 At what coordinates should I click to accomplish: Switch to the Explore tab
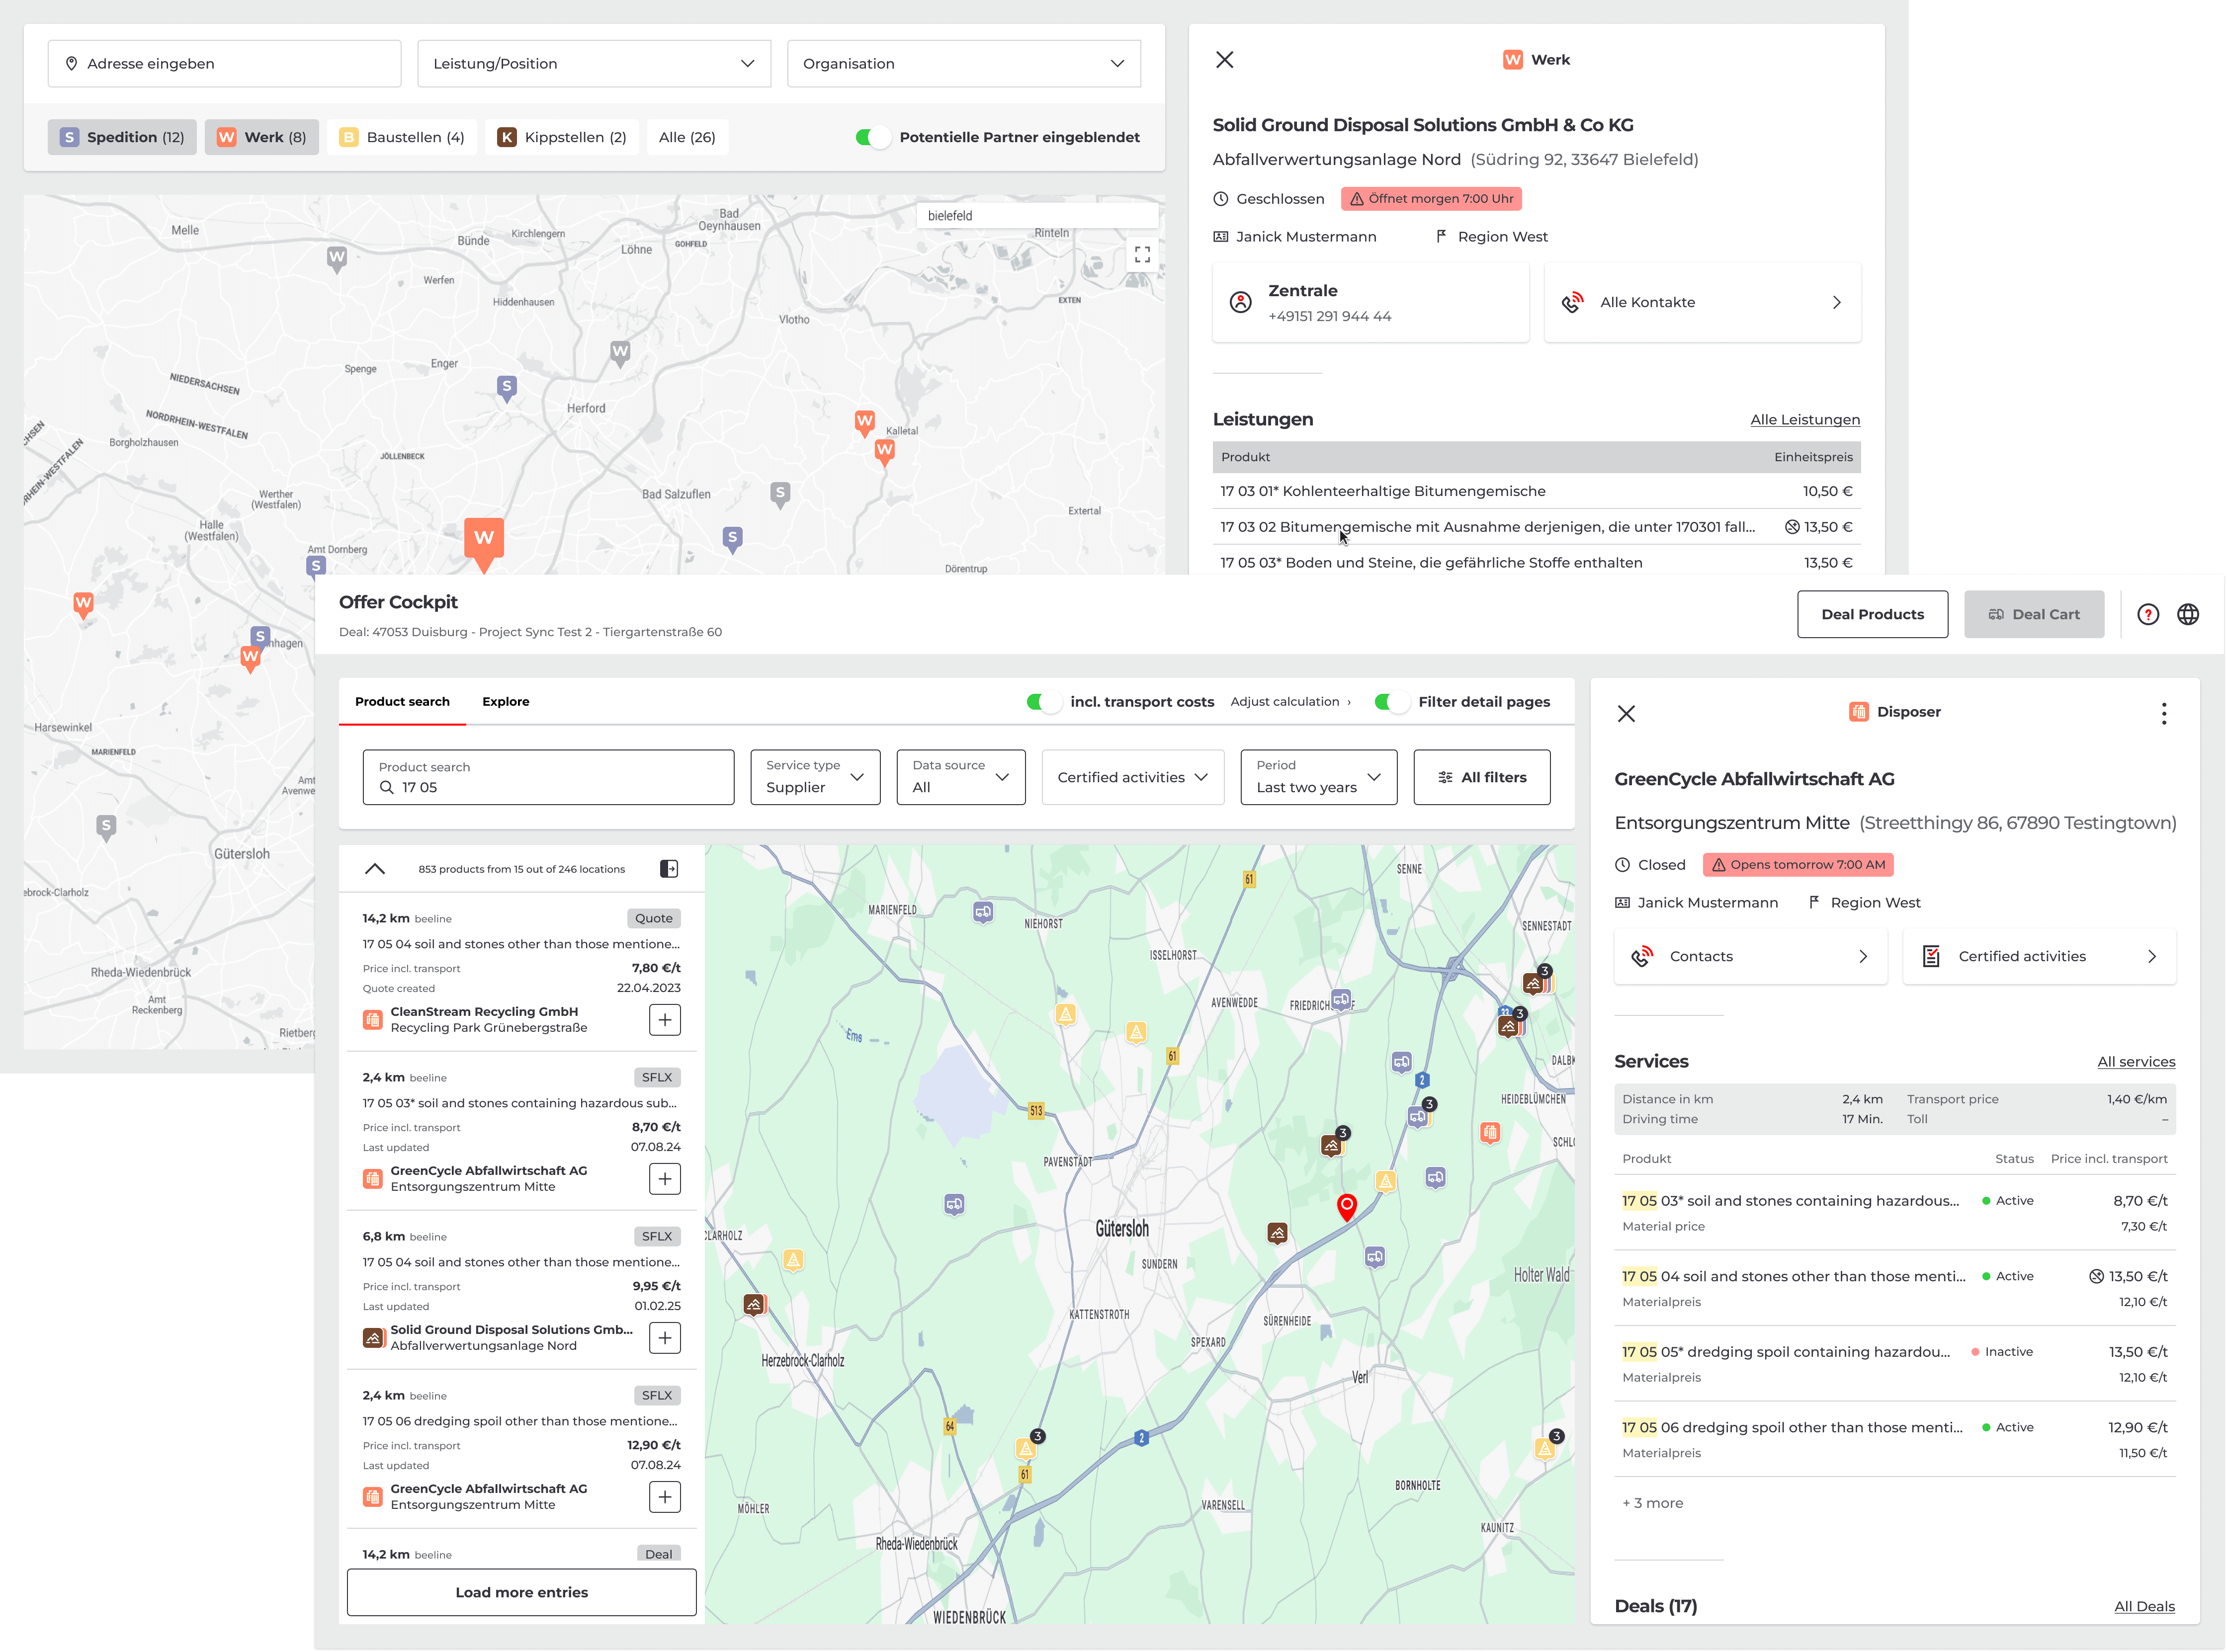tap(505, 702)
